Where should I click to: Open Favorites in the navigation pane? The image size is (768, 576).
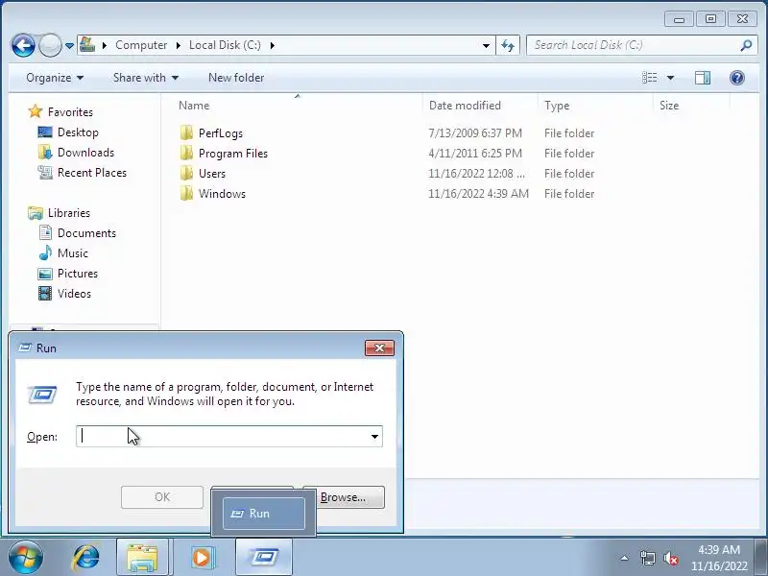[70, 112]
